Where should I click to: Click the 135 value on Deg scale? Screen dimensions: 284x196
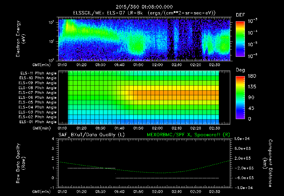252,87
